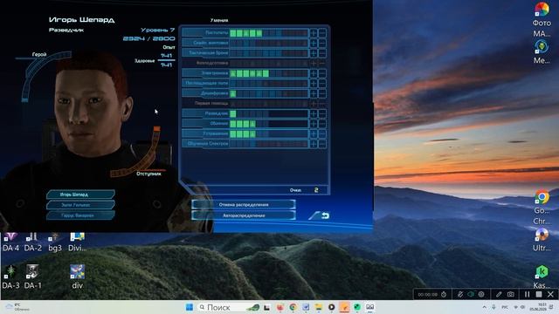Open File Explorer from the taskbar

coord(318,307)
